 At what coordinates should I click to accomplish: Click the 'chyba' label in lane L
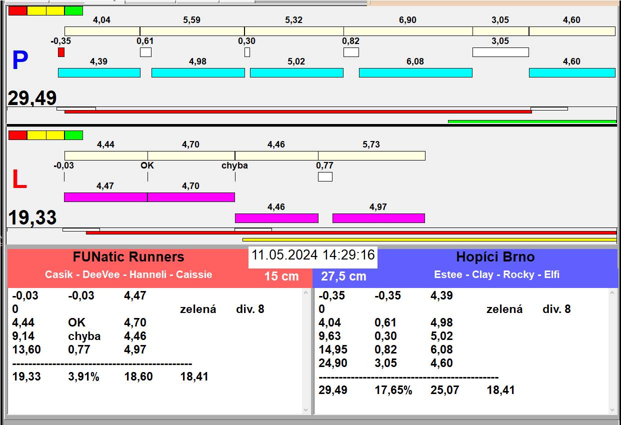click(x=234, y=165)
